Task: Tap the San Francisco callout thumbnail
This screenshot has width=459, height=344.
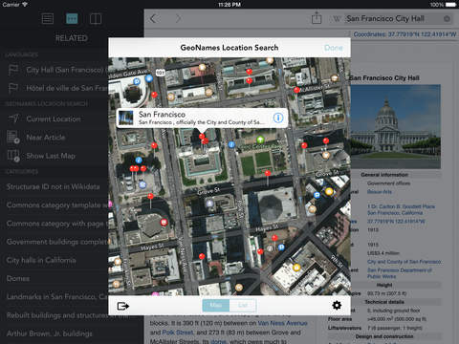Action: pyautogui.click(x=126, y=118)
